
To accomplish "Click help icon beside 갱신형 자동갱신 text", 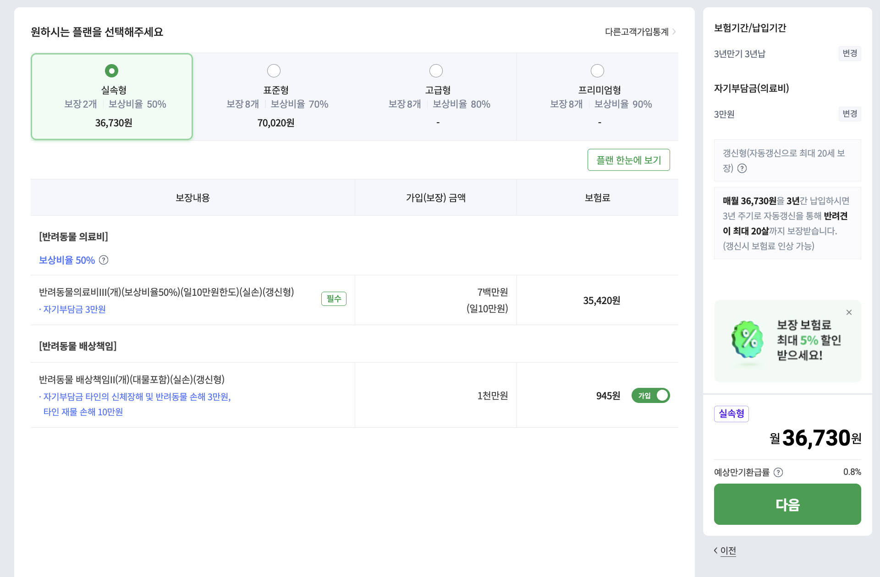I will [x=742, y=169].
